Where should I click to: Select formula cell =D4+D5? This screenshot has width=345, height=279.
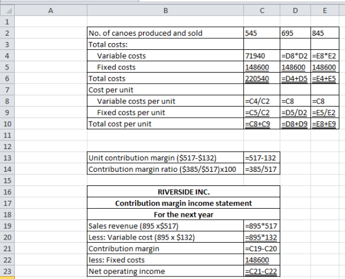coord(295,78)
